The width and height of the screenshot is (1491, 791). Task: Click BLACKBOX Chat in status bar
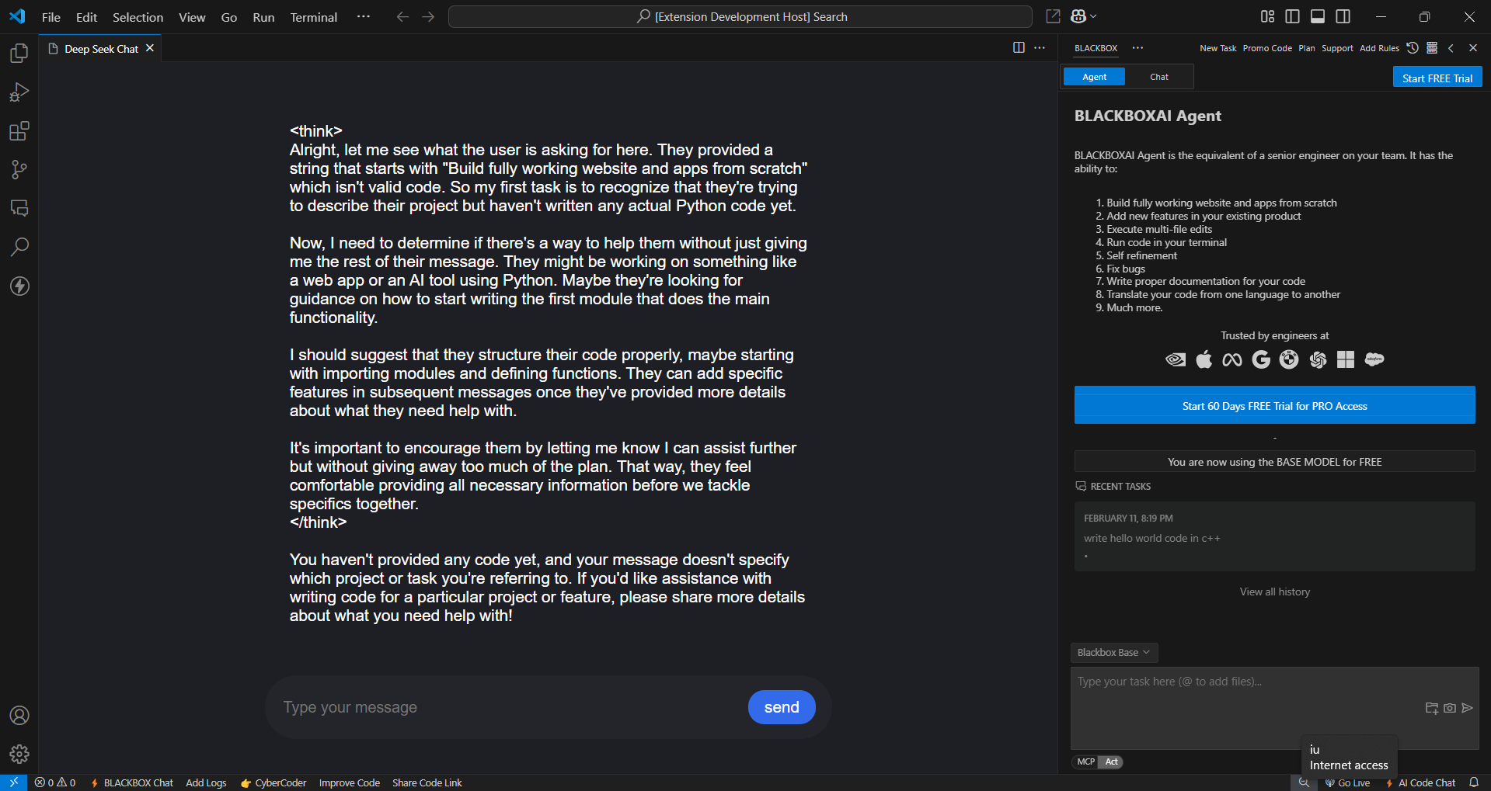tap(132, 782)
